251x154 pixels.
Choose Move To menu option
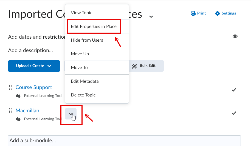click(79, 68)
